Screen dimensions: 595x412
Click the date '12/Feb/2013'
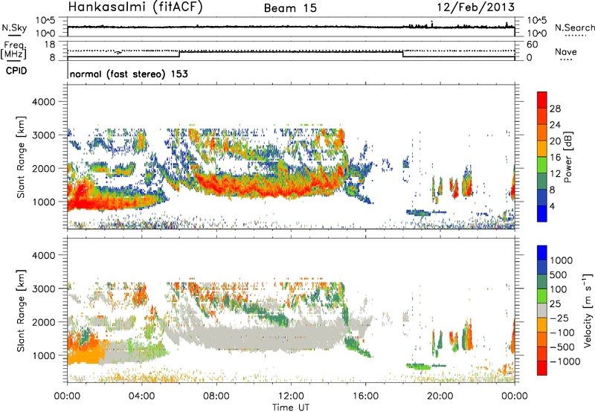click(x=476, y=7)
